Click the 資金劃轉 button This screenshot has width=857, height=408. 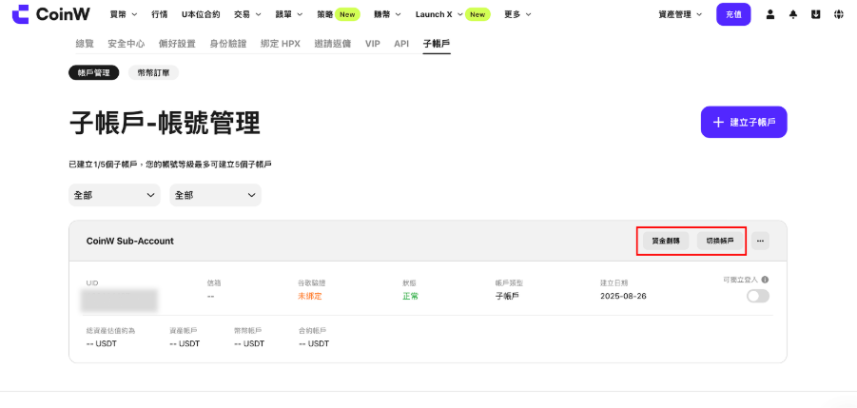[666, 241]
